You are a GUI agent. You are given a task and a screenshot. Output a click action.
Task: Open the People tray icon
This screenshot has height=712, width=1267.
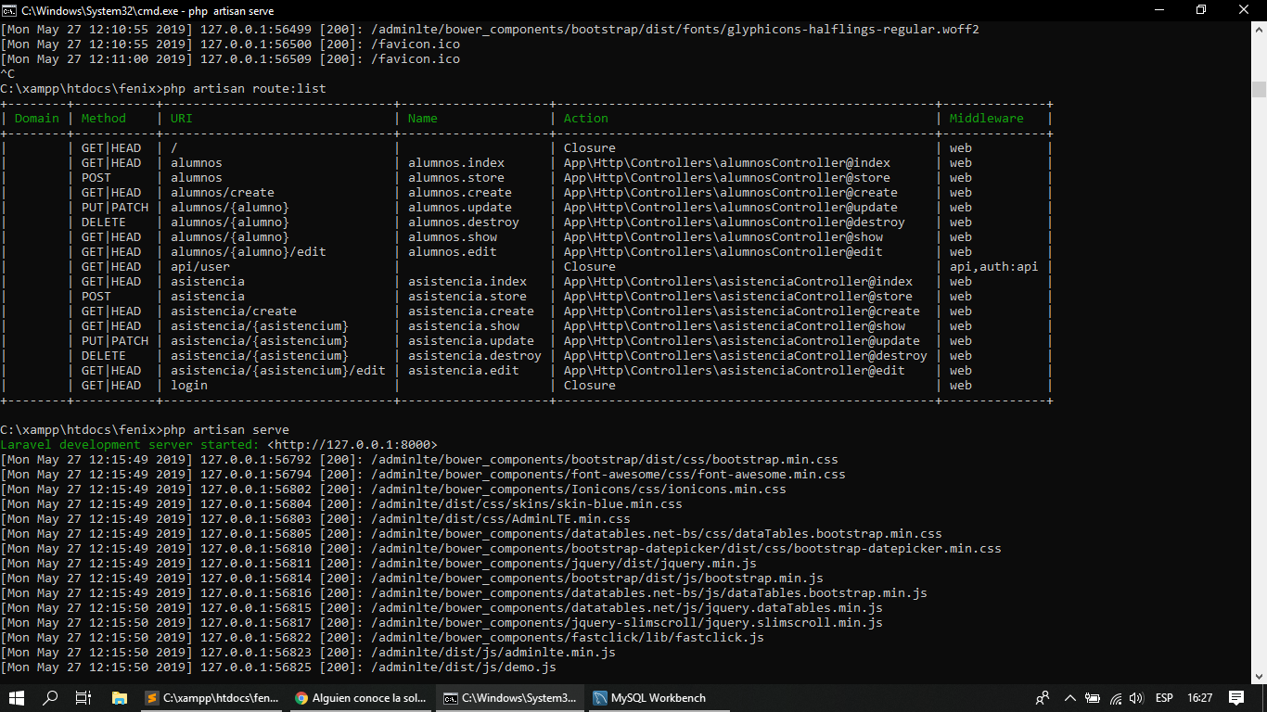click(1043, 697)
